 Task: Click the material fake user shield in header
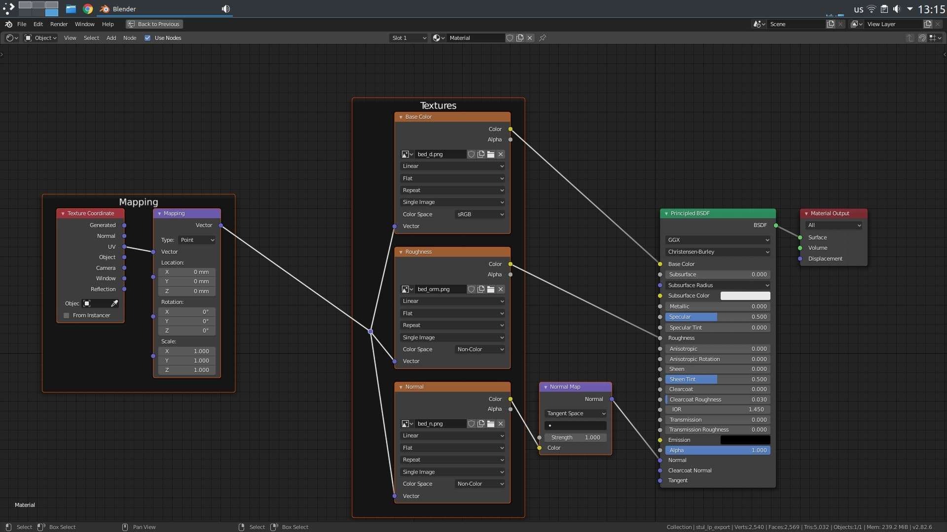(510, 38)
